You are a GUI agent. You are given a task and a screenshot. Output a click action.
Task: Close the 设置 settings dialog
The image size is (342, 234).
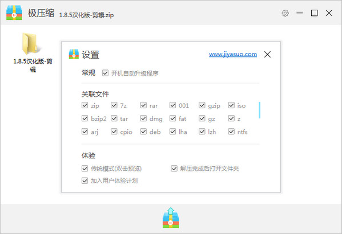coord(267,54)
